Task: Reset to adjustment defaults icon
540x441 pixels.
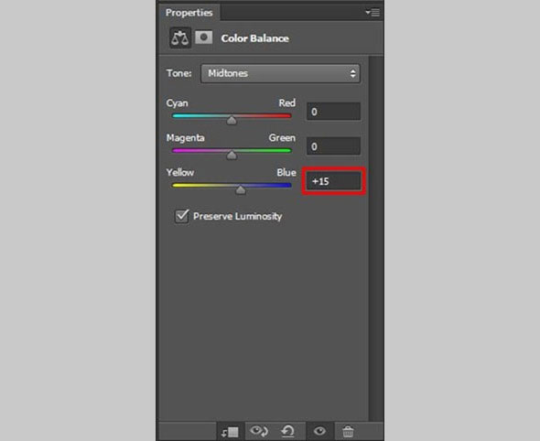Action: pyautogui.click(x=288, y=431)
